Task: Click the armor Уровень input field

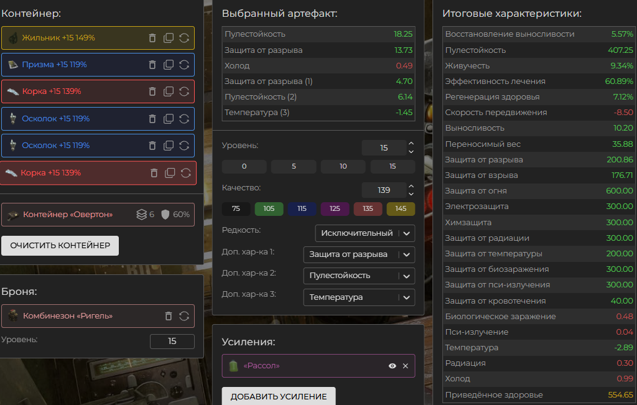Action: click(x=172, y=341)
